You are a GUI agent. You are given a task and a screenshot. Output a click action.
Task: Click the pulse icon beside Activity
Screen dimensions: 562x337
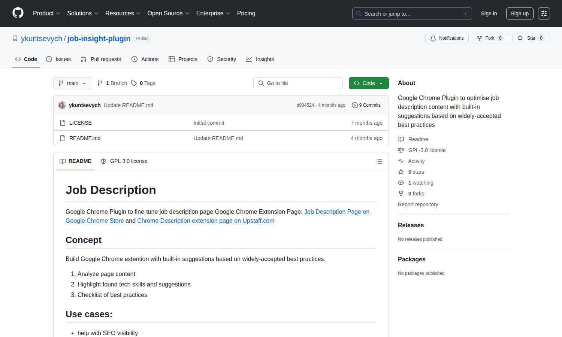pos(401,161)
